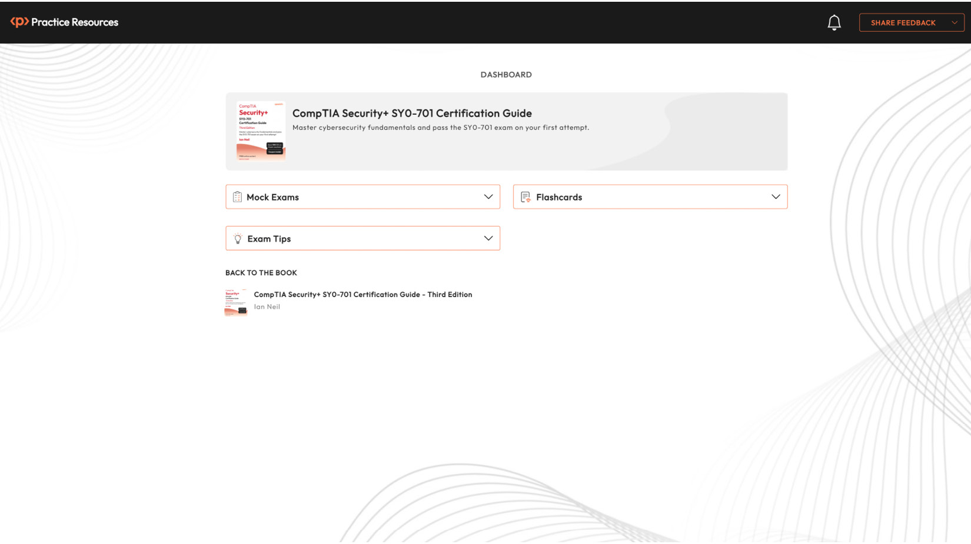Click the Share Feedback button
The height and width of the screenshot is (544, 971).
(903, 22)
